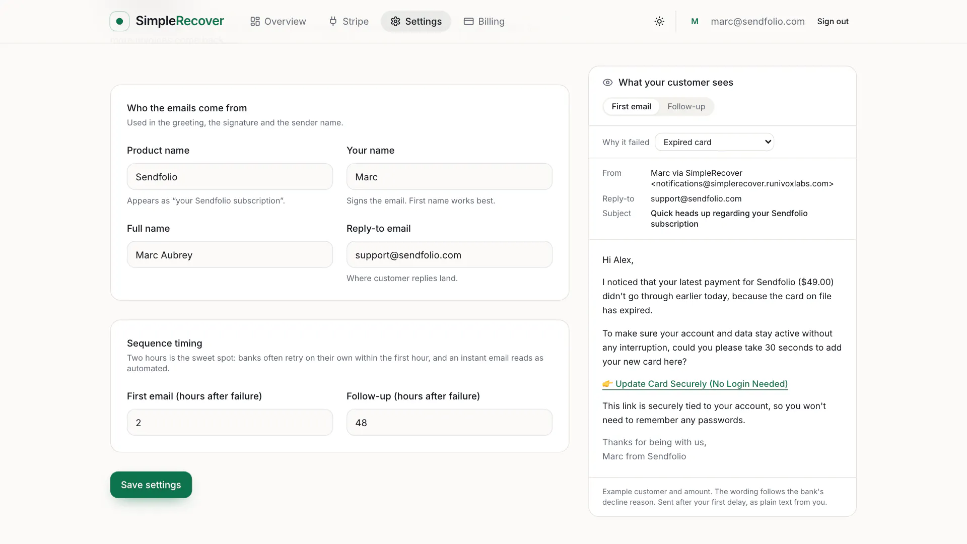Switch preview to Follow-up tab
The width and height of the screenshot is (967, 544).
coord(686,106)
